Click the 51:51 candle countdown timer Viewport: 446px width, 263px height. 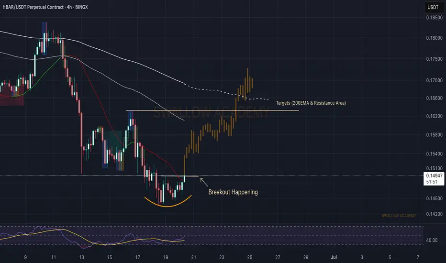tap(432, 182)
